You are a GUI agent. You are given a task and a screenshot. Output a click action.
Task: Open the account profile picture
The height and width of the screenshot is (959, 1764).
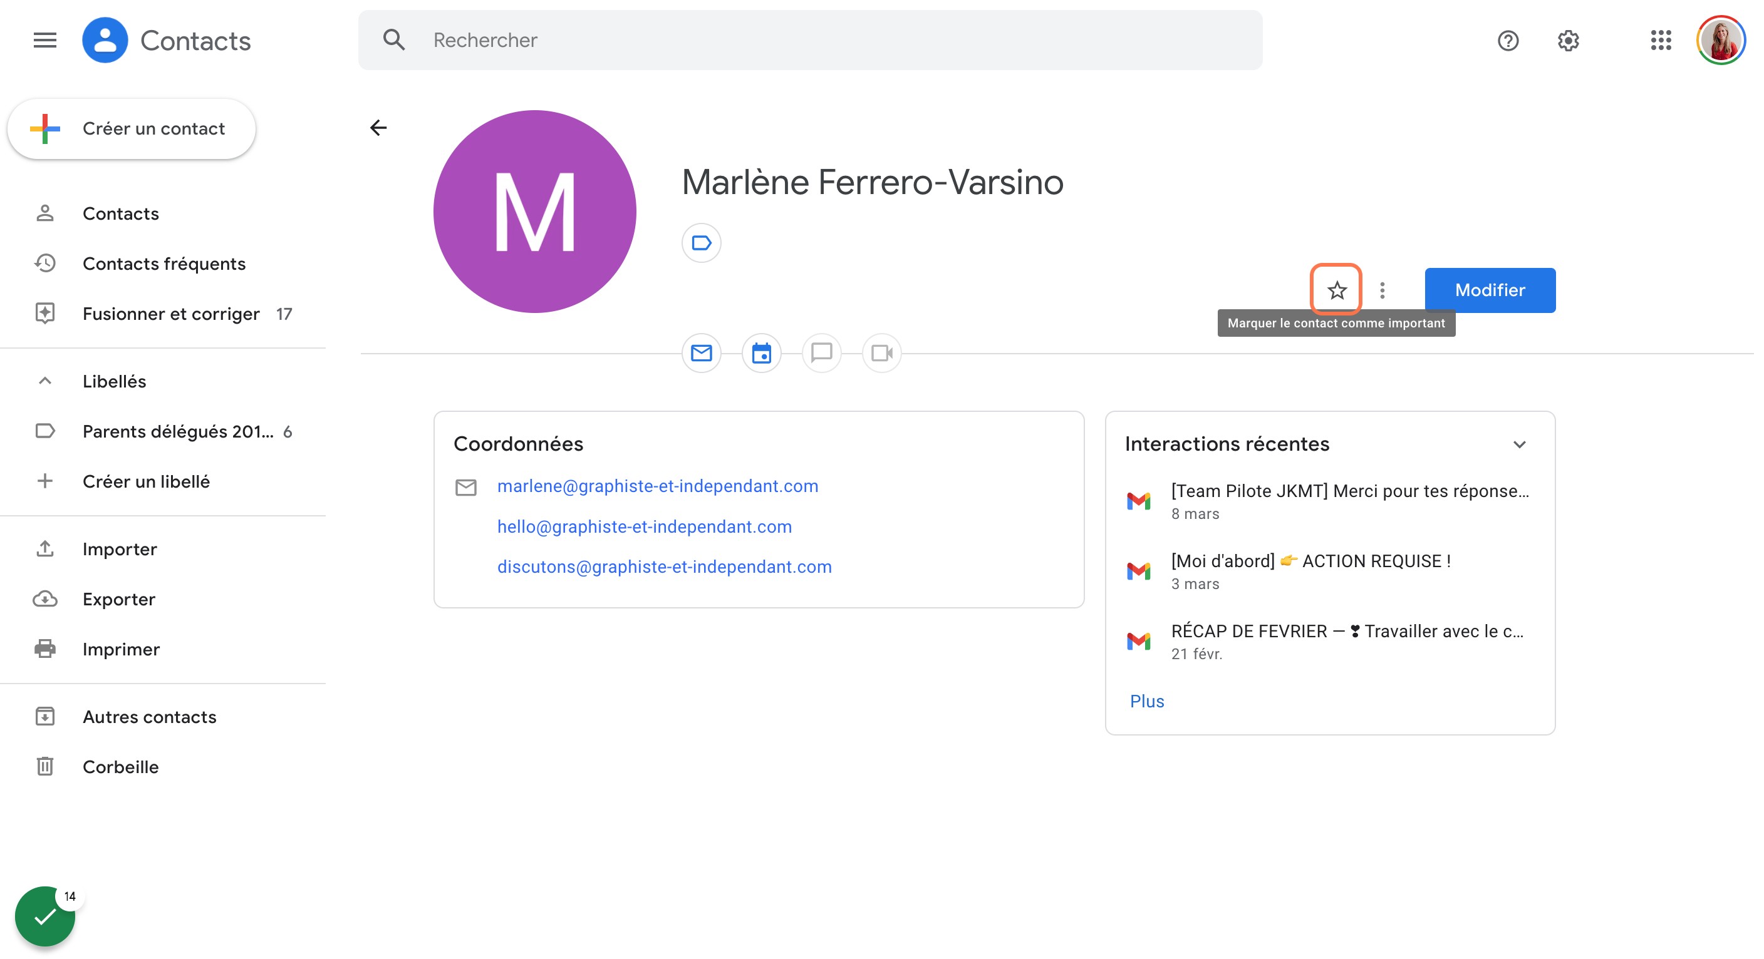[x=1720, y=41]
